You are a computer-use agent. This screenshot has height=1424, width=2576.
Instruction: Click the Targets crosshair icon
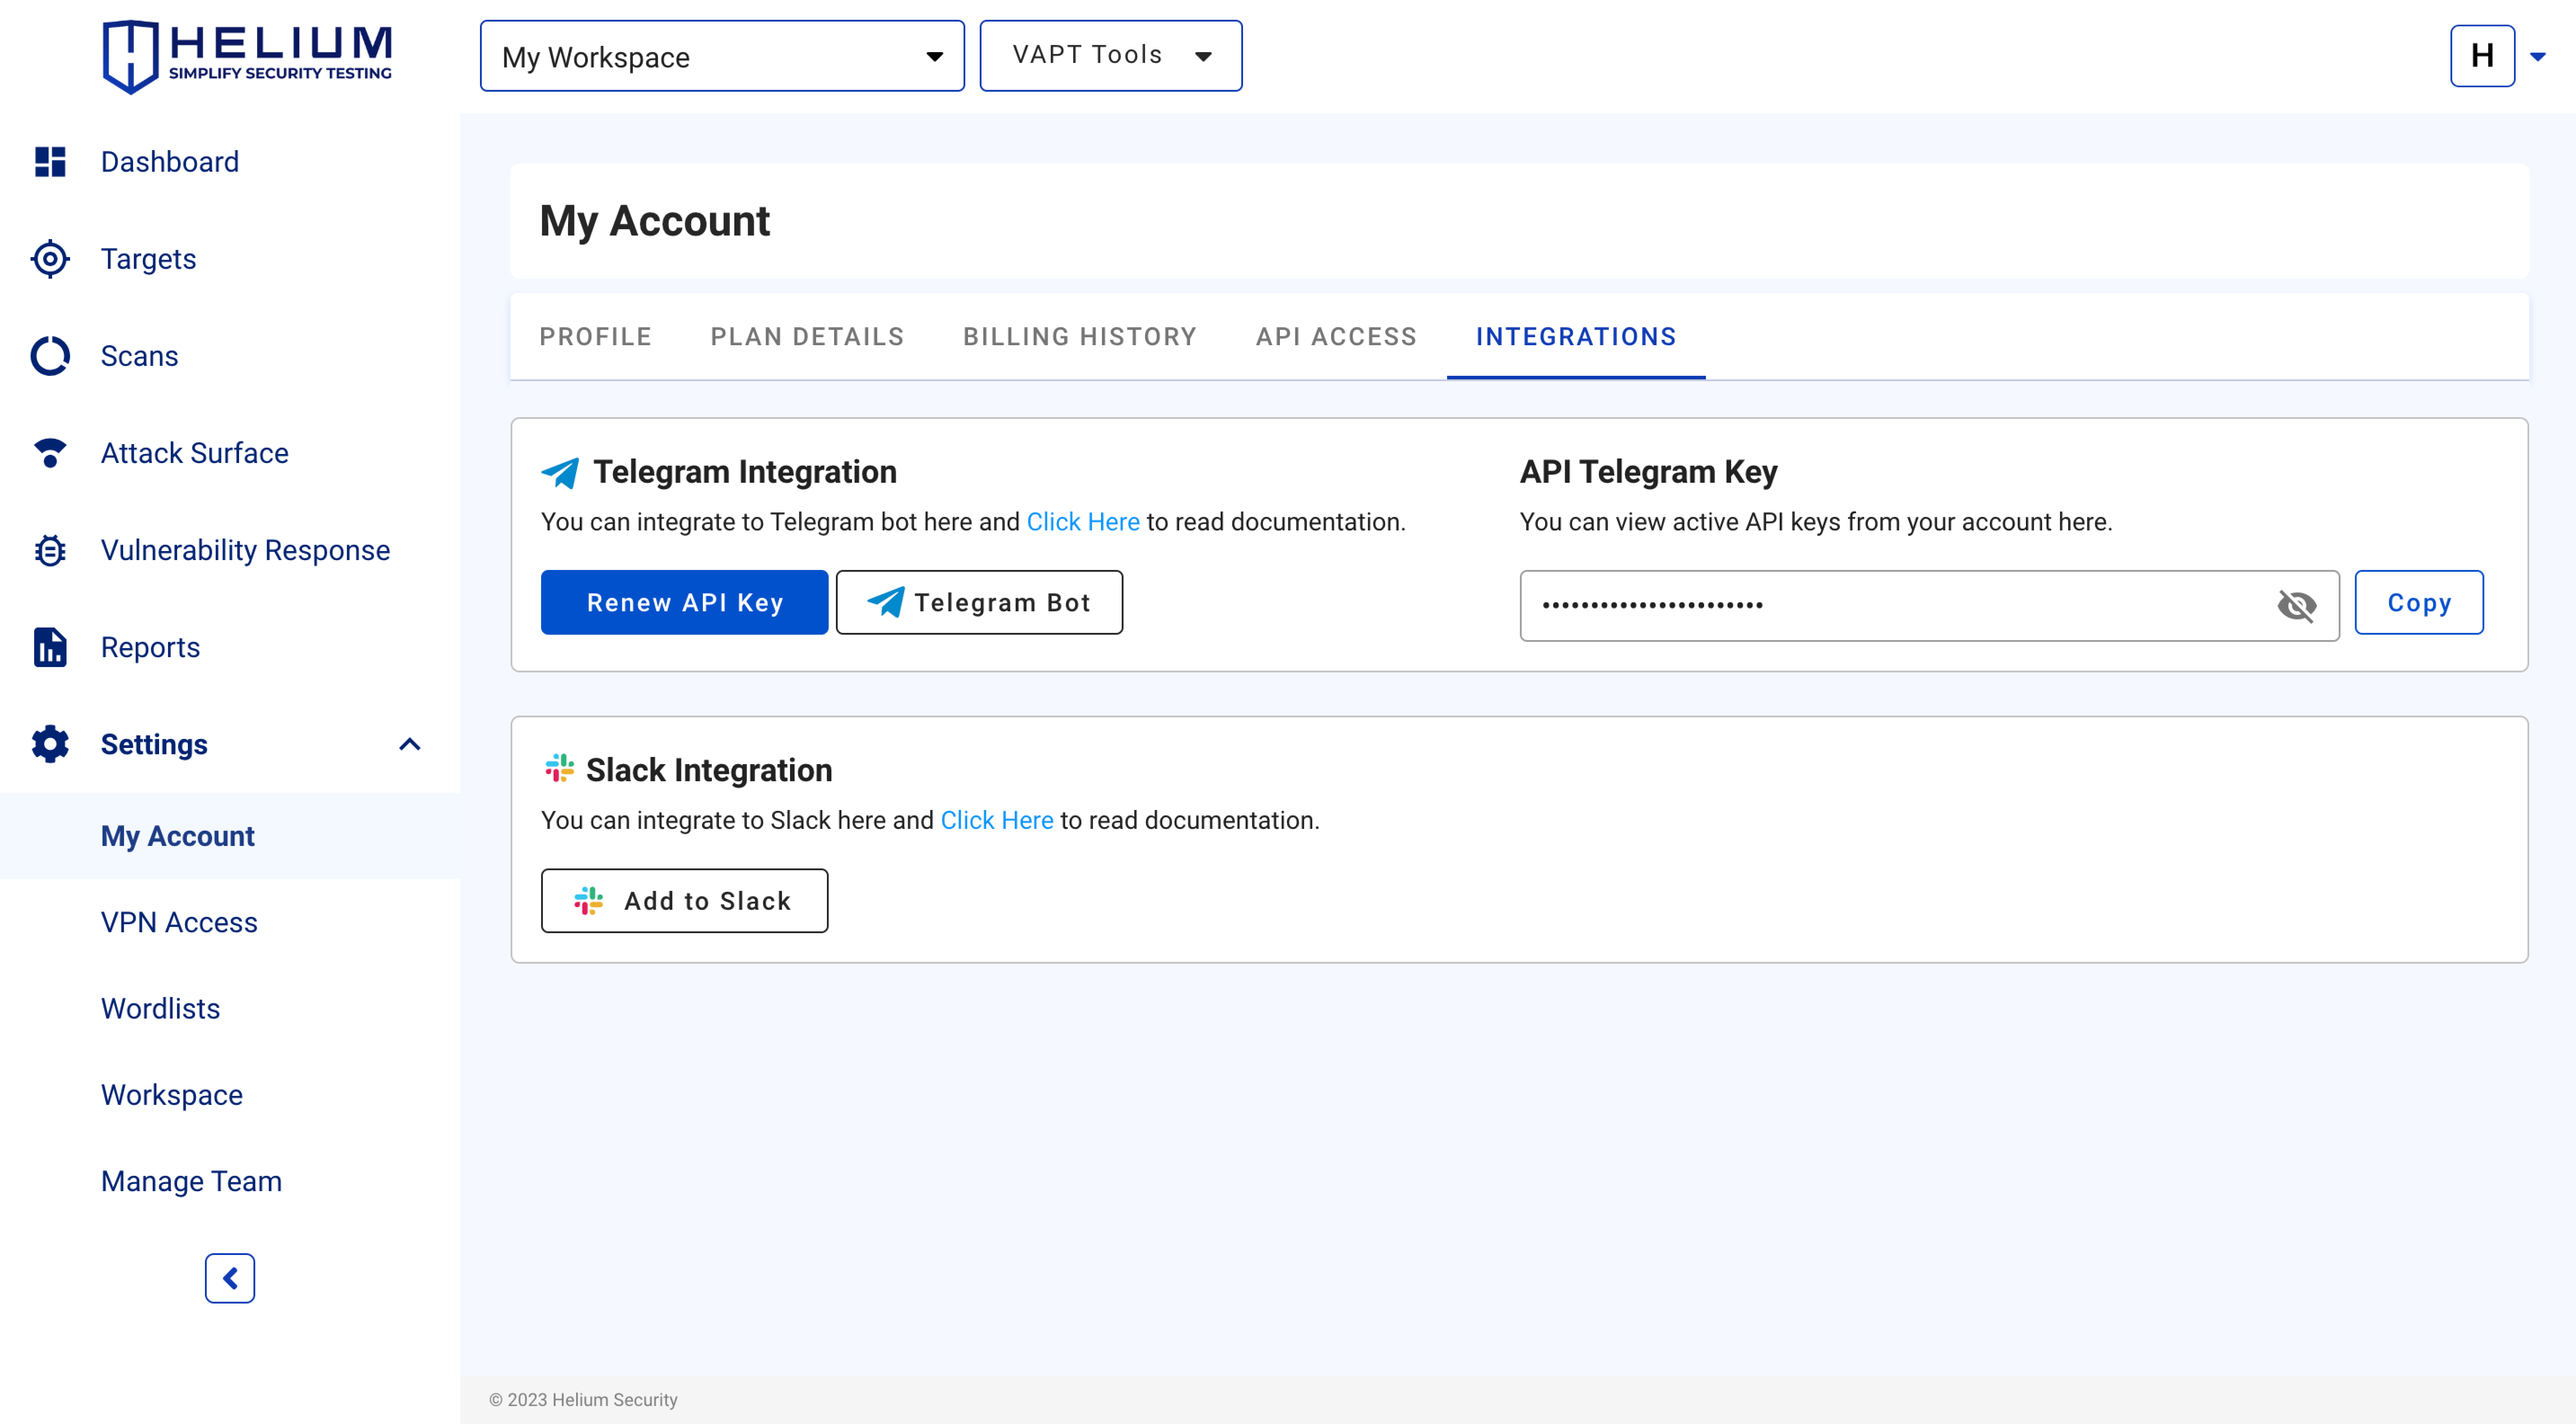click(50, 259)
